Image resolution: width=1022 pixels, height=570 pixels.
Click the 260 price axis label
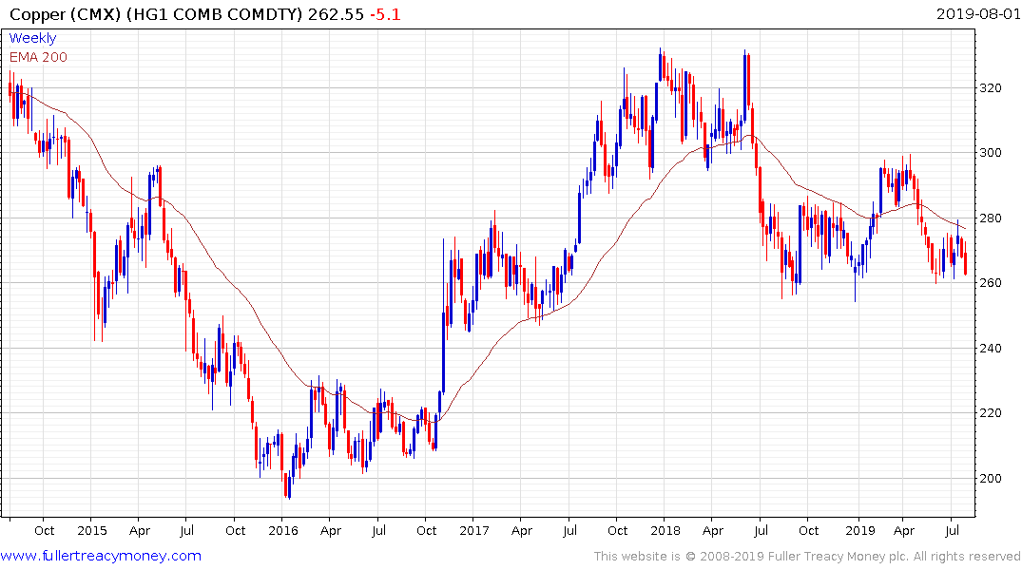coord(991,283)
